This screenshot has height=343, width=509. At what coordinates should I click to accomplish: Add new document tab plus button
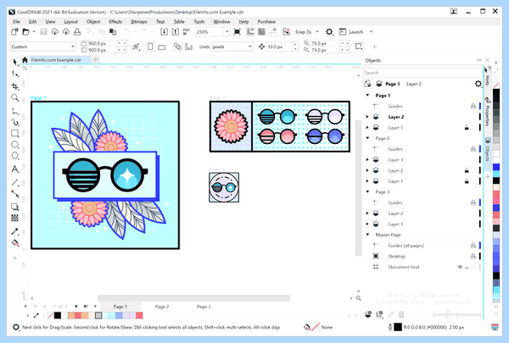pos(95,59)
